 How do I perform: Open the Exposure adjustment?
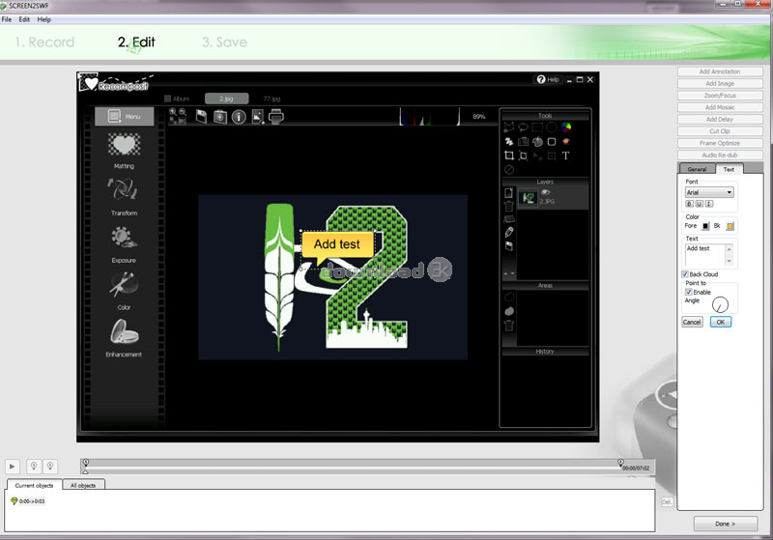125,244
